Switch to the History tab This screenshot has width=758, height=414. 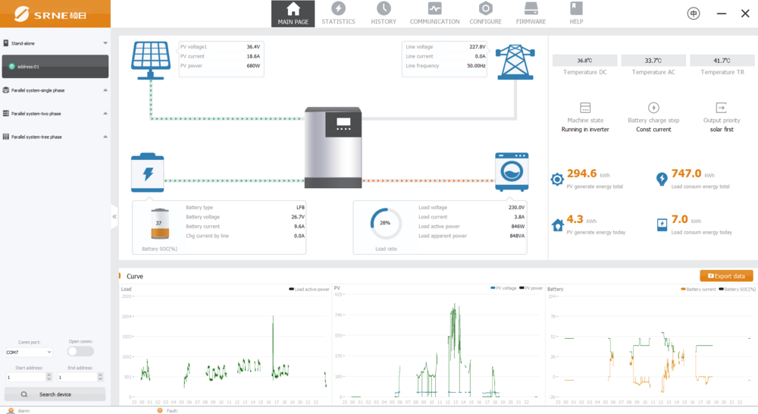[x=384, y=14]
